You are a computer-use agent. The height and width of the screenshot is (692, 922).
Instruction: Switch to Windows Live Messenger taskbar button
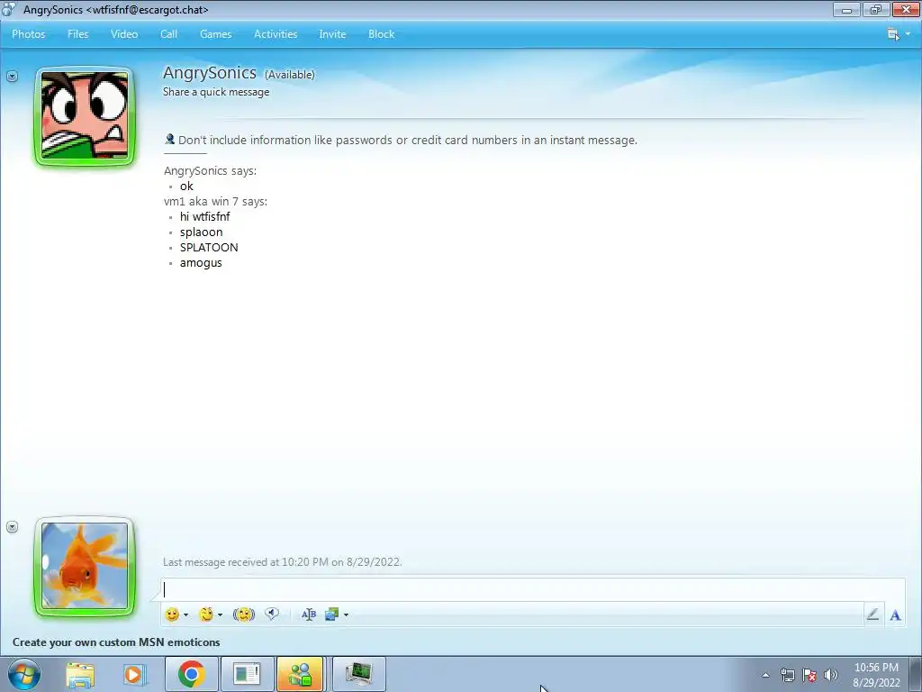click(301, 674)
